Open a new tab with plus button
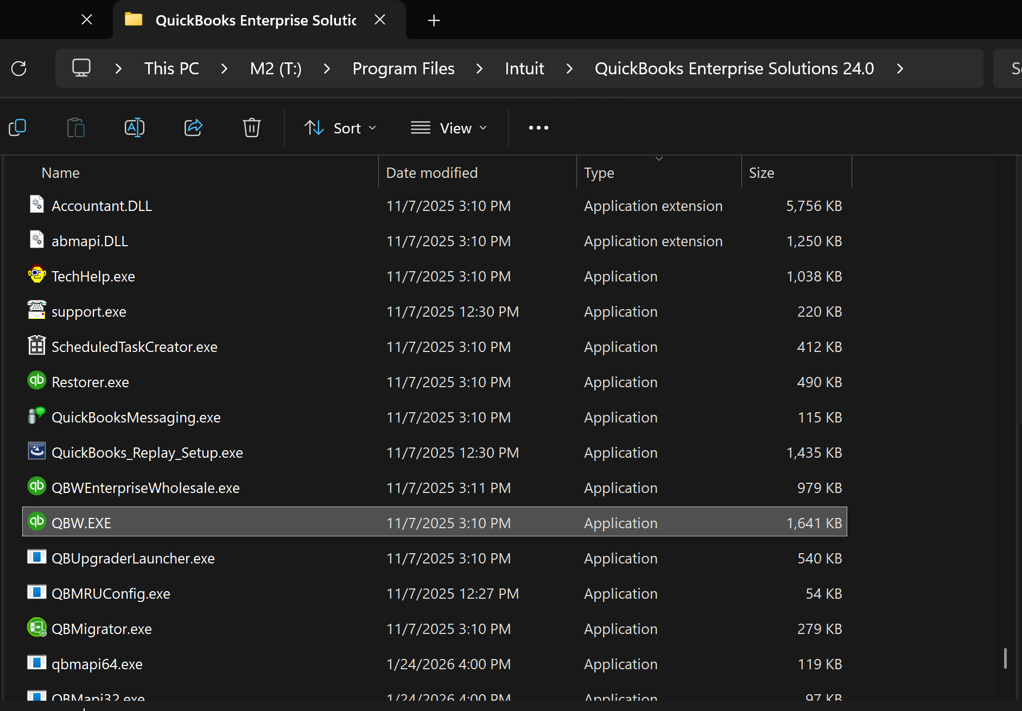The width and height of the screenshot is (1022, 711). (x=434, y=21)
